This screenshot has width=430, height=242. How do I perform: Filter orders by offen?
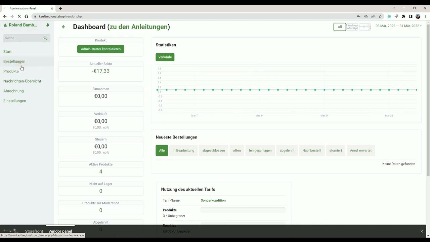point(237,150)
